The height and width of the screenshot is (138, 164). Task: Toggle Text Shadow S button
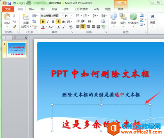tap(58, 22)
